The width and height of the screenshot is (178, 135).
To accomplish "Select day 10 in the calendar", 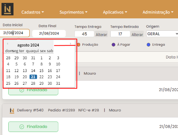I will pyautogui.click(x=58, y=64).
